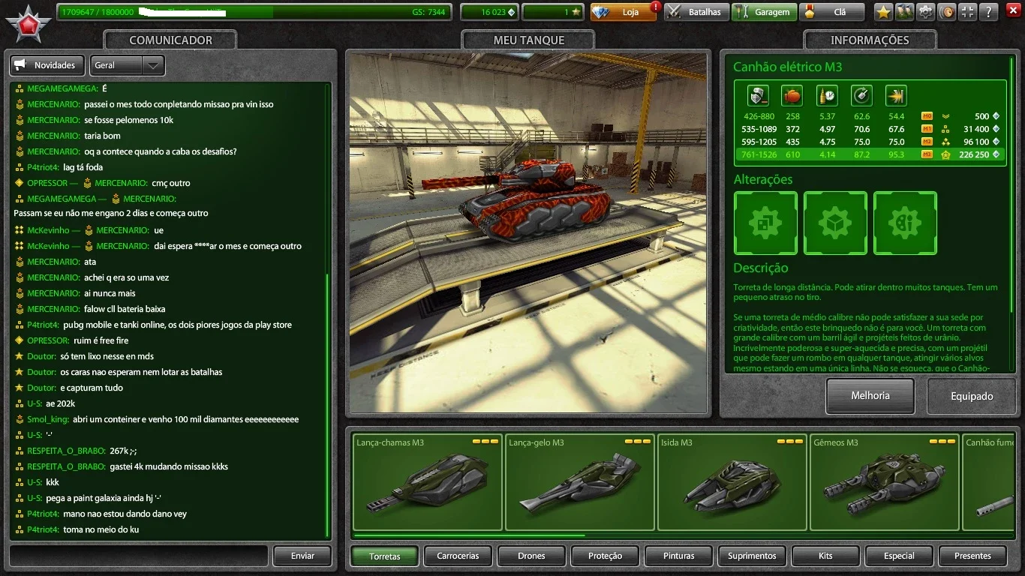The height and width of the screenshot is (576, 1025).
Task: Open the friends list soldiers icon
Action: (x=905, y=12)
